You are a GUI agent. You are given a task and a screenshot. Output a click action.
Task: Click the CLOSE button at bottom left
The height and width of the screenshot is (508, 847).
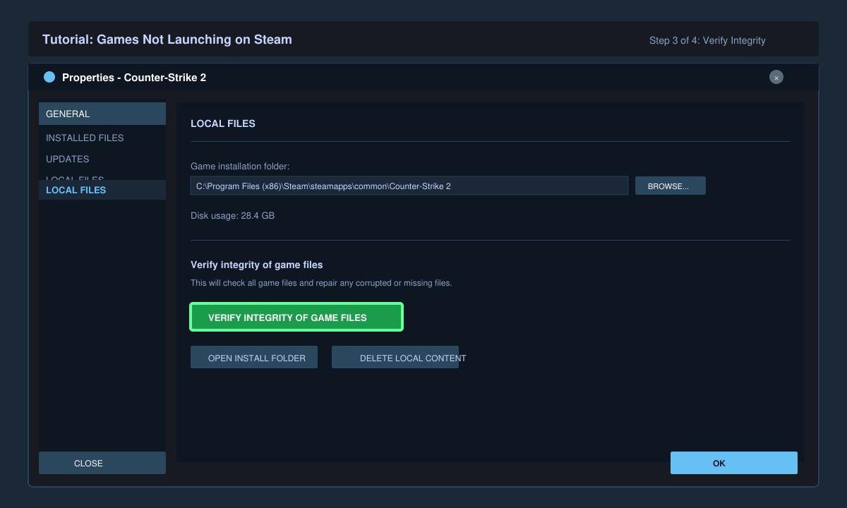pos(102,463)
